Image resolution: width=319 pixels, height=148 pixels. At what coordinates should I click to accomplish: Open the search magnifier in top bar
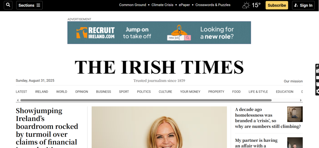click(x=8, y=5)
